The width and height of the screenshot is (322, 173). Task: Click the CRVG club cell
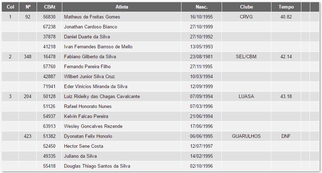pos(246,17)
